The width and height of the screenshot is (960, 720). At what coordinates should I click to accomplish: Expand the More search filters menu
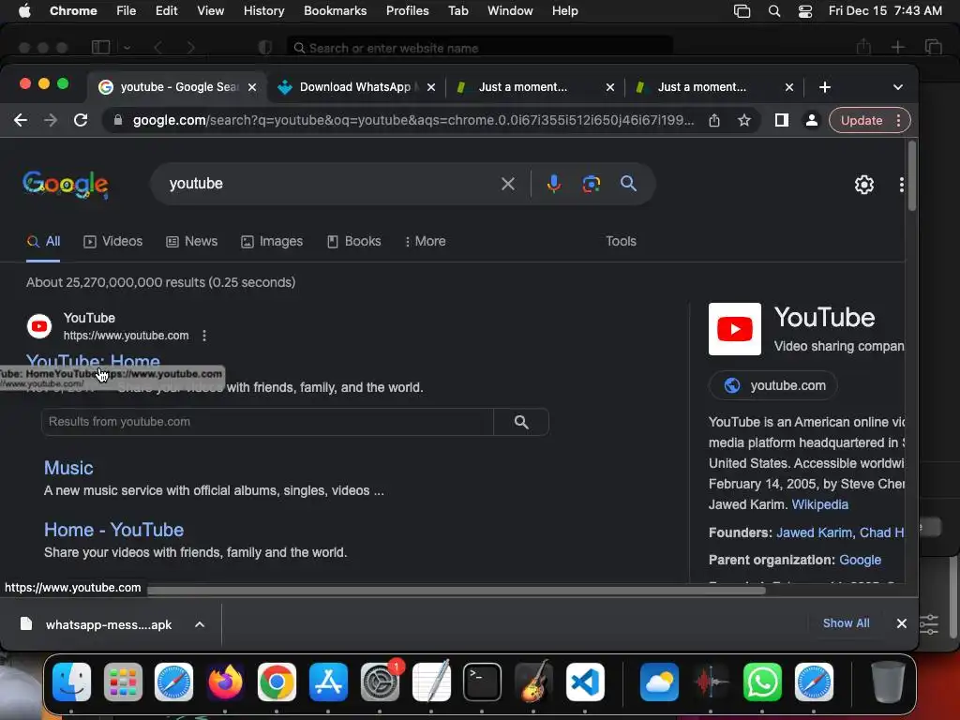(425, 241)
